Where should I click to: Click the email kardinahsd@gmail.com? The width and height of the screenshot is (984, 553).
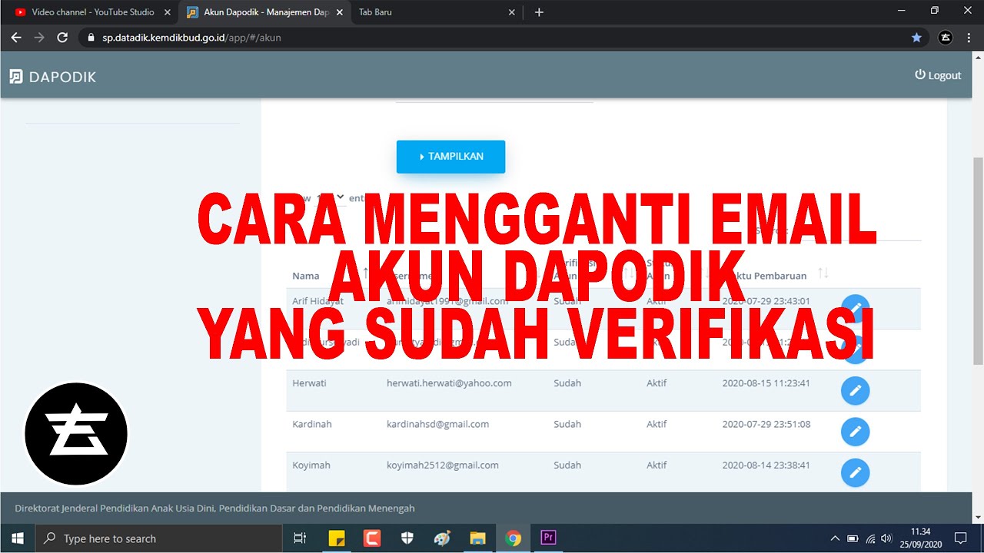tap(437, 424)
